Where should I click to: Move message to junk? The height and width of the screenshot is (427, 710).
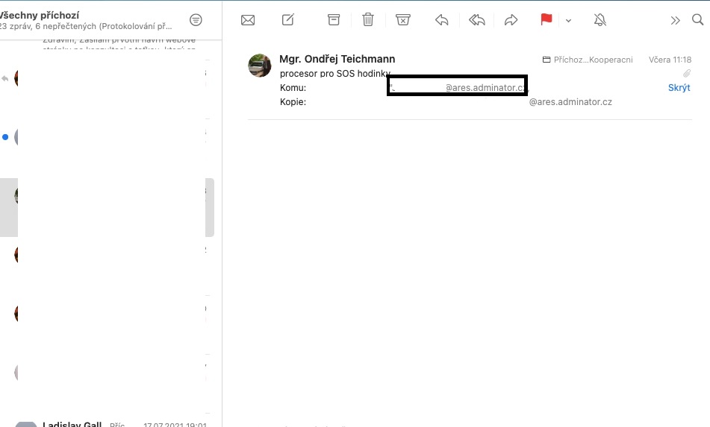403,20
